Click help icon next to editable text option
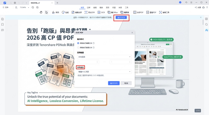This screenshot has height=115, width=209. point(94,43)
